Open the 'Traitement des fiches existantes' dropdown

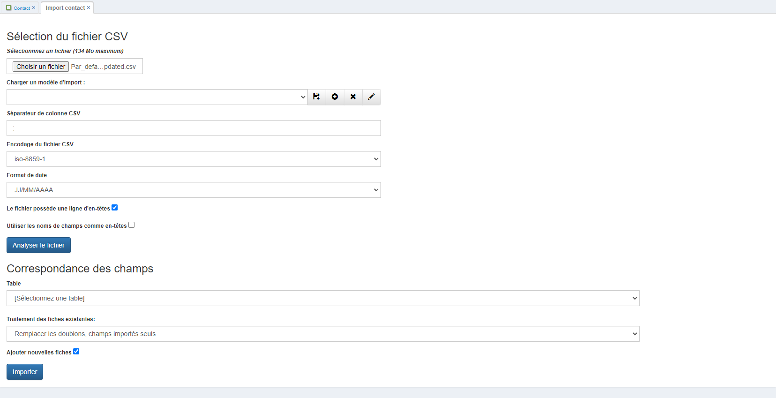[x=323, y=334]
